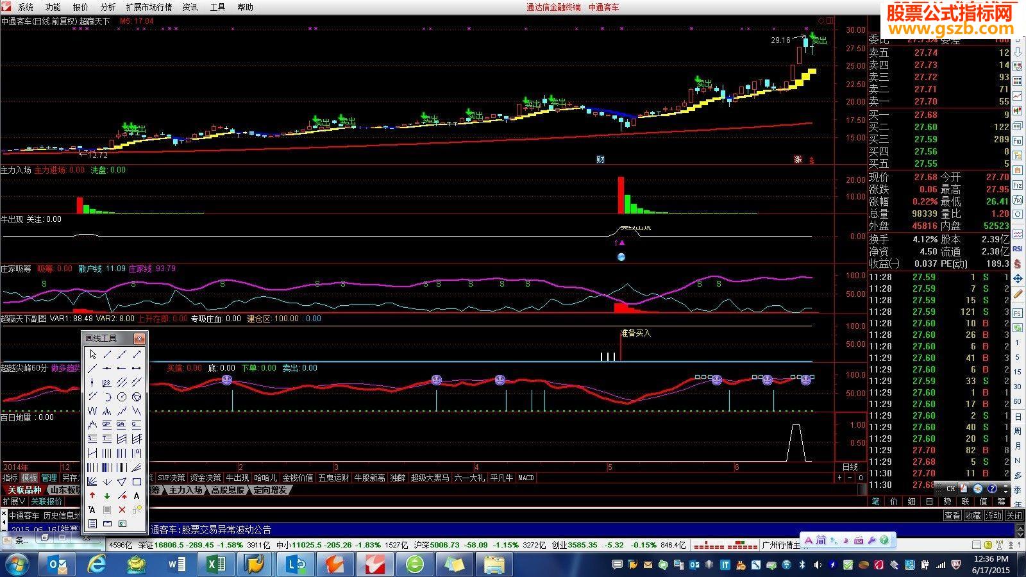Click the 关闭 button in info panel
The image size is (1026, 577).
1014,515
